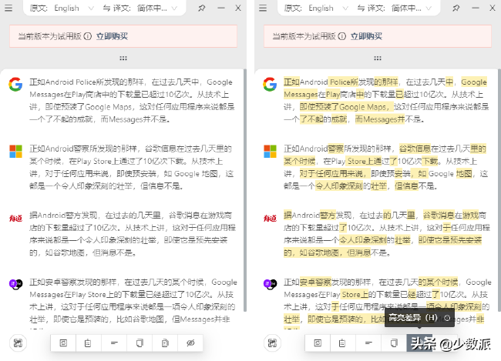
Task: Click 当前版本为试用版 text in left window
Action: point(50,36)
